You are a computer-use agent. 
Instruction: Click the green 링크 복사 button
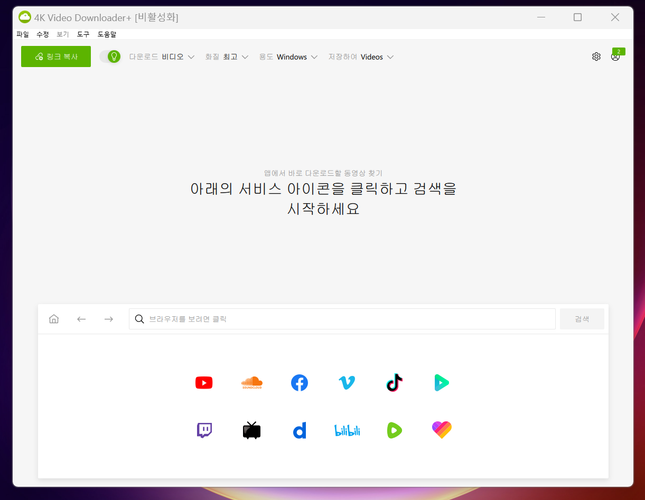pos(56,56)
